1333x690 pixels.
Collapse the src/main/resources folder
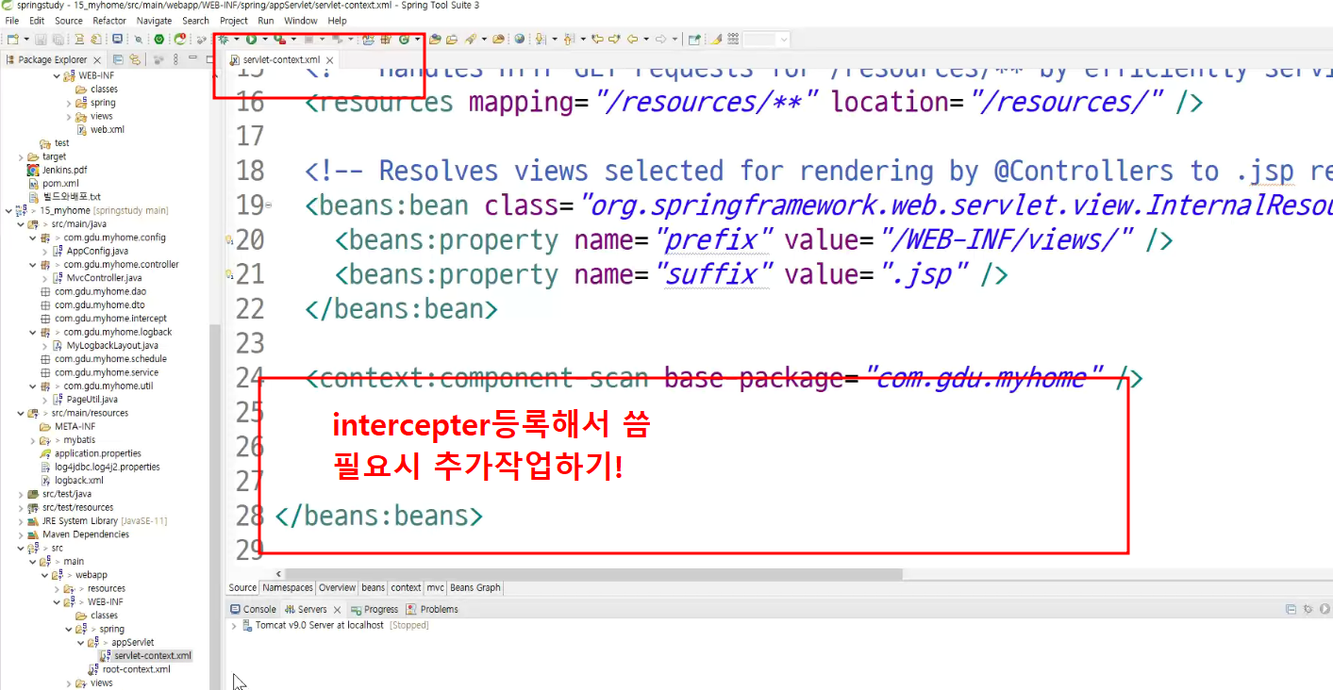click(21, 413)
